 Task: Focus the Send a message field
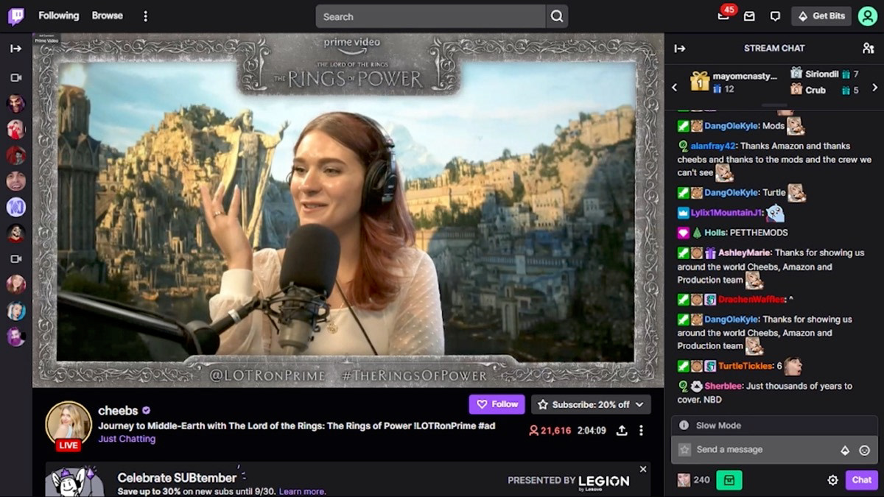click(x=766, y=449)
